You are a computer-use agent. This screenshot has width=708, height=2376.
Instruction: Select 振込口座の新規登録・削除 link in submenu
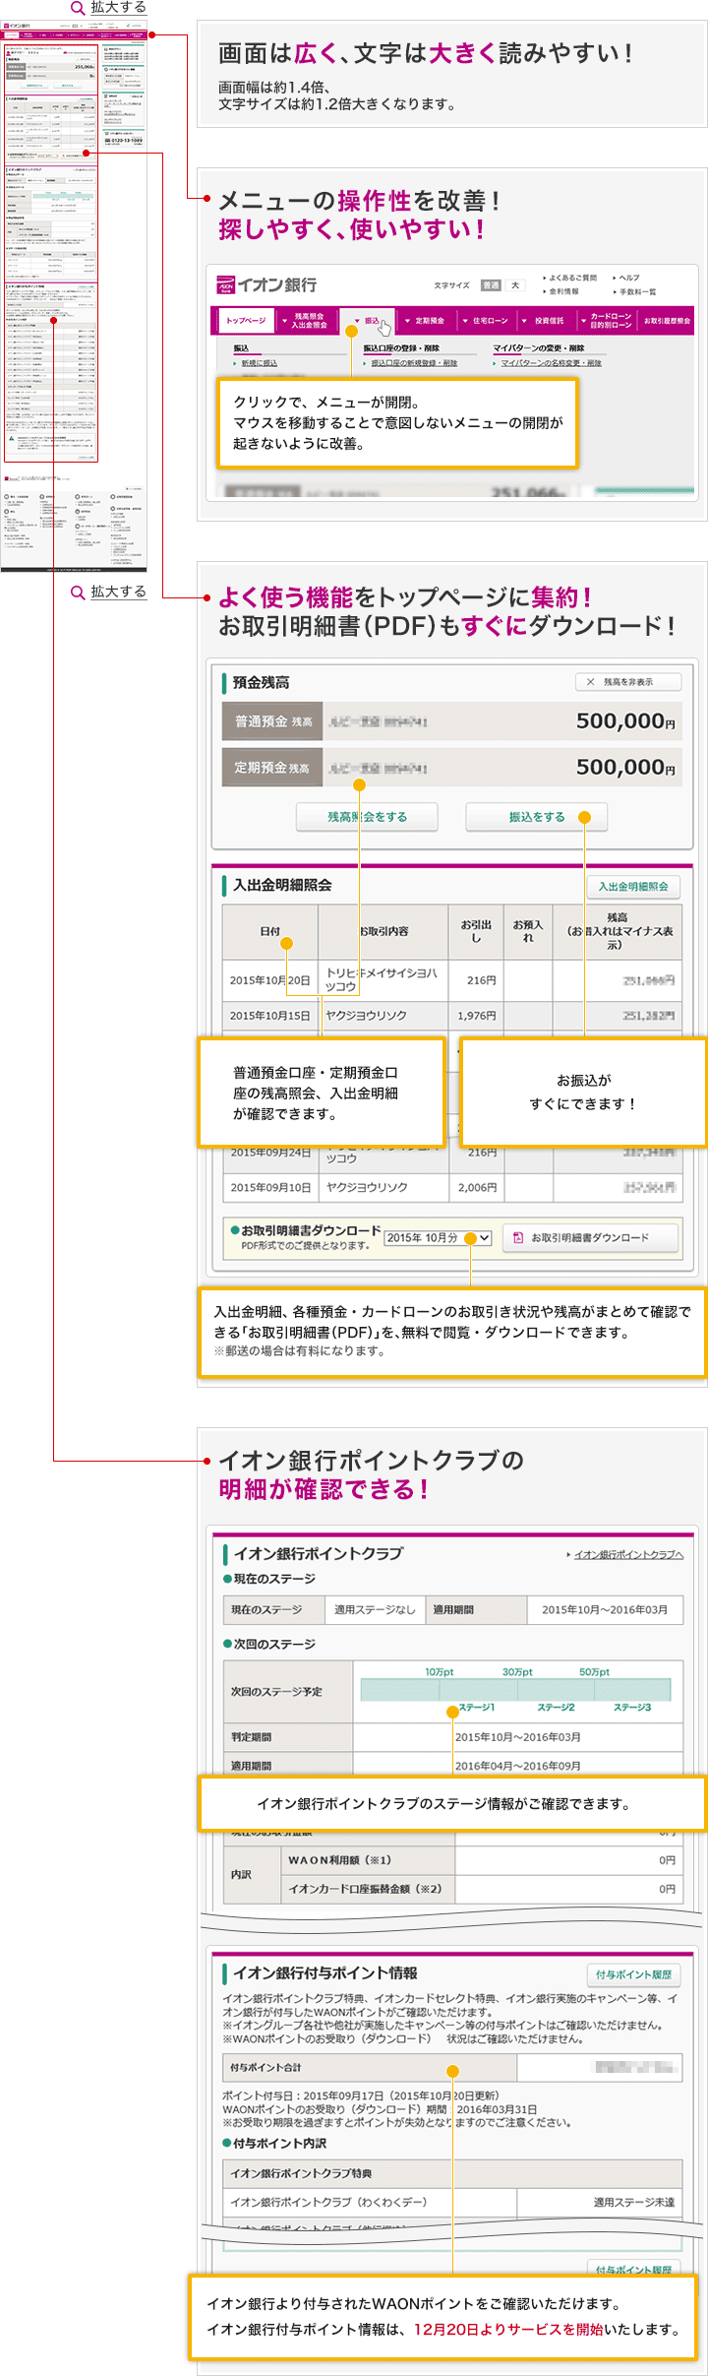[x=414, y=363]
